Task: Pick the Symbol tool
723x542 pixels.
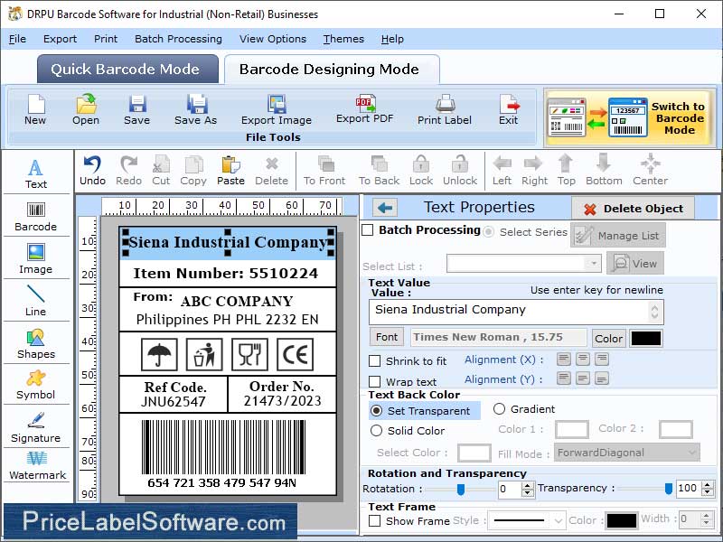Action: [x=36, y=385]
